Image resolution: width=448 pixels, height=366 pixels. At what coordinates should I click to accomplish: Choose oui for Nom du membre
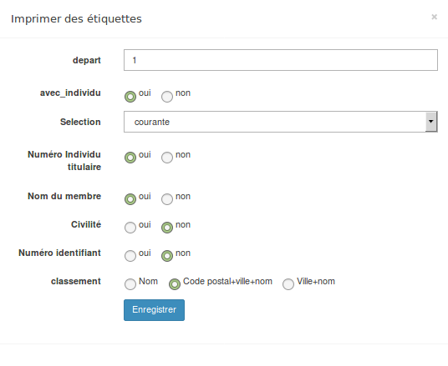[x=130, y=199]
